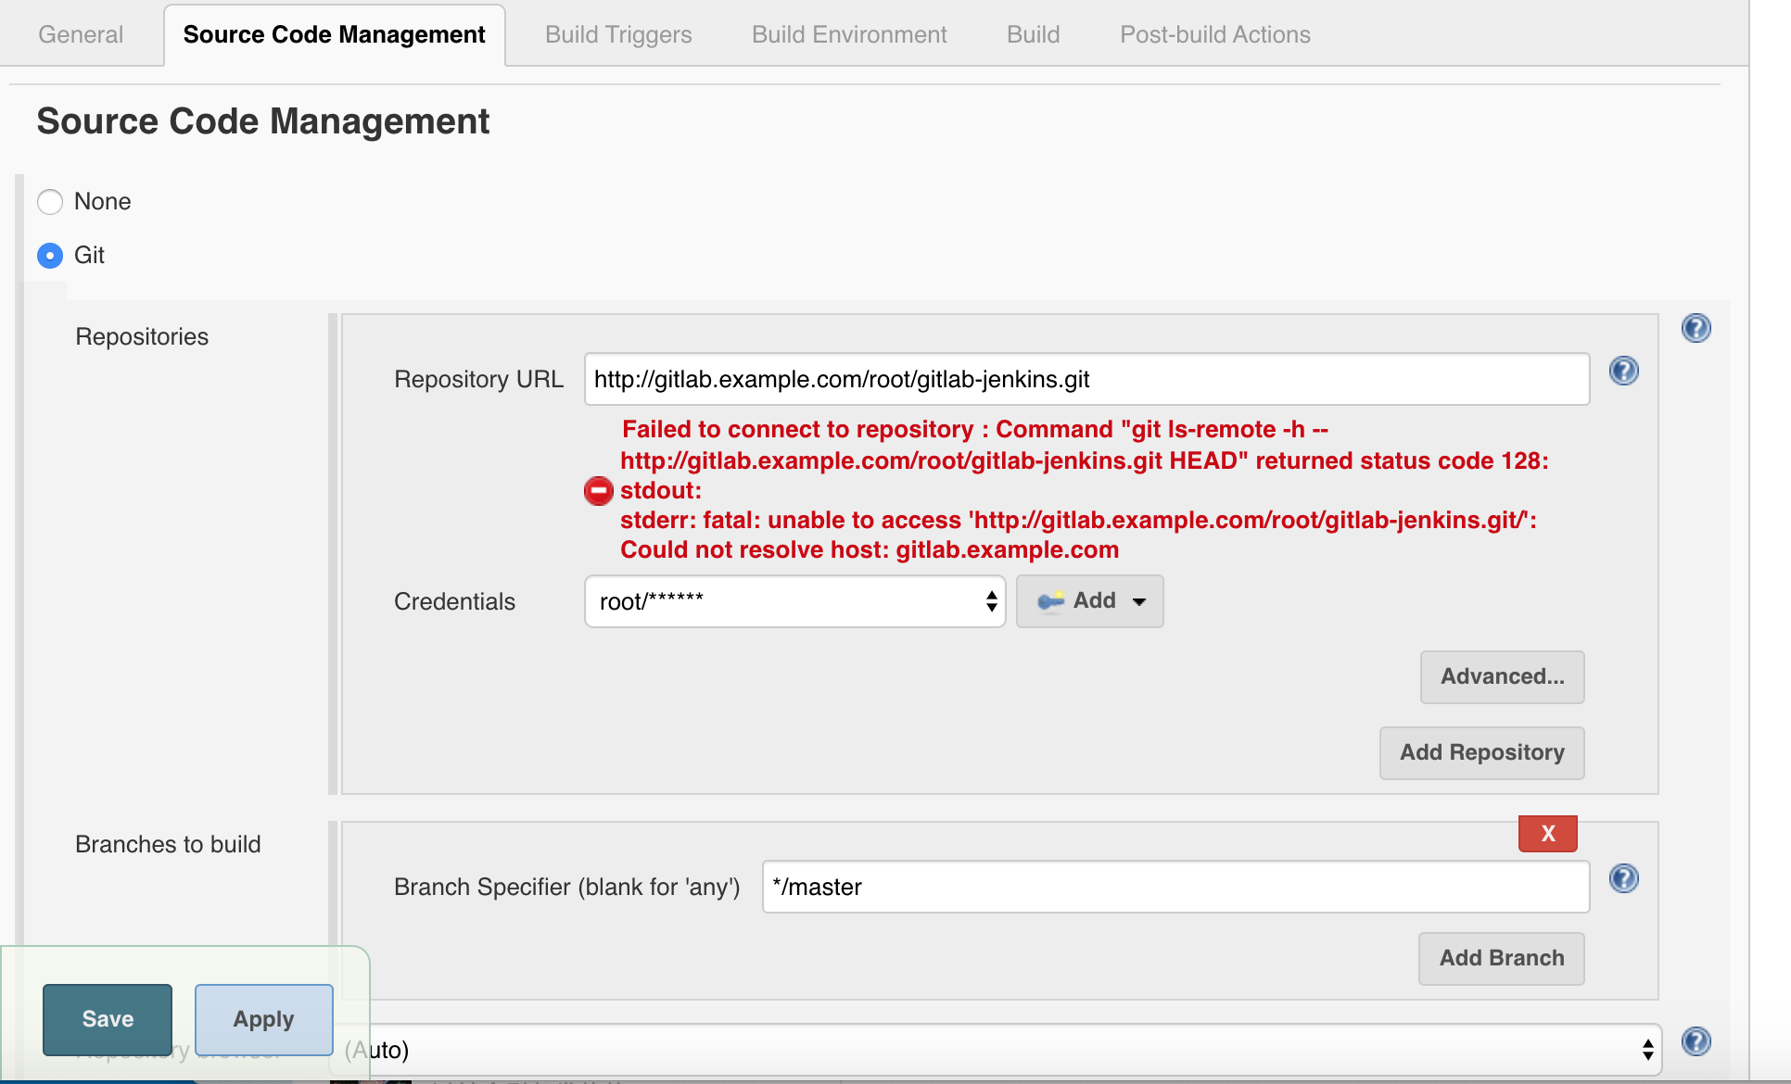
Task: Open help for the Repositories section
Action: 1696,327
